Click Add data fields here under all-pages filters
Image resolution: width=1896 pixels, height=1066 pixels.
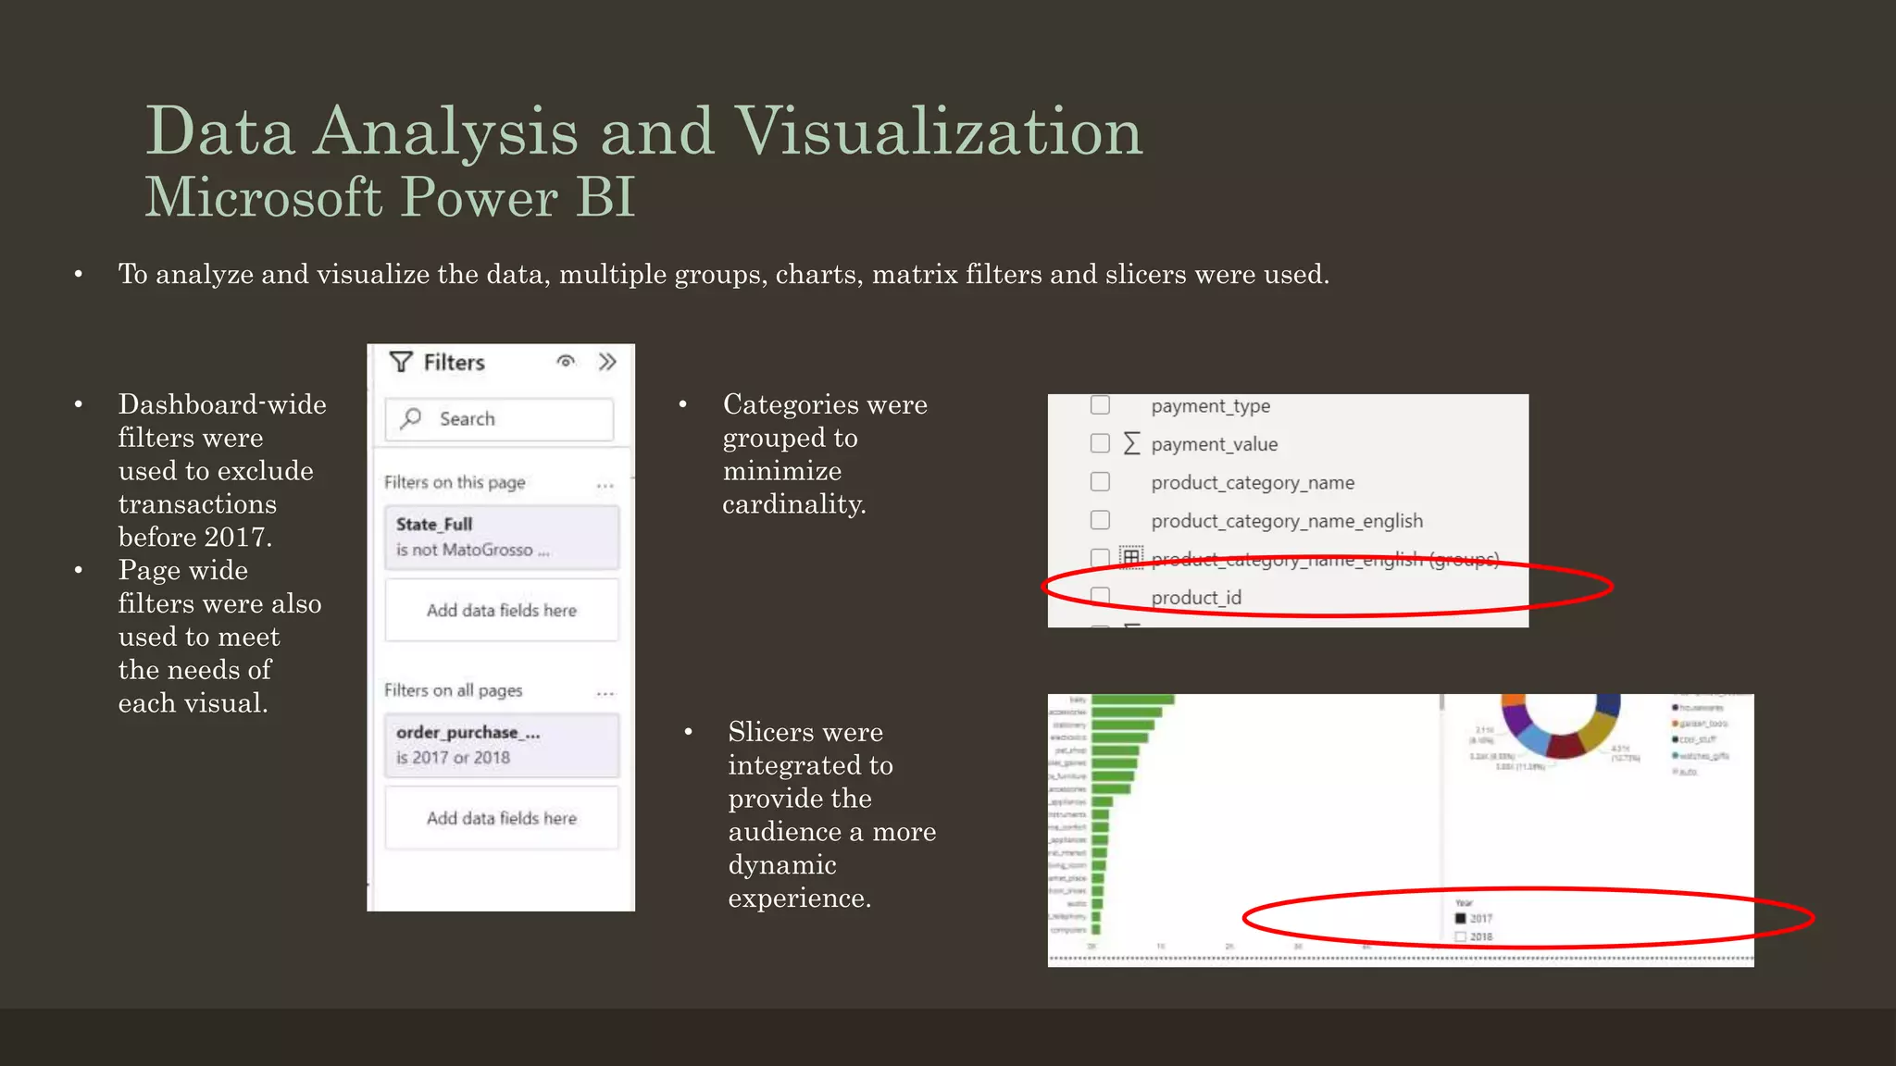(501, 819)
